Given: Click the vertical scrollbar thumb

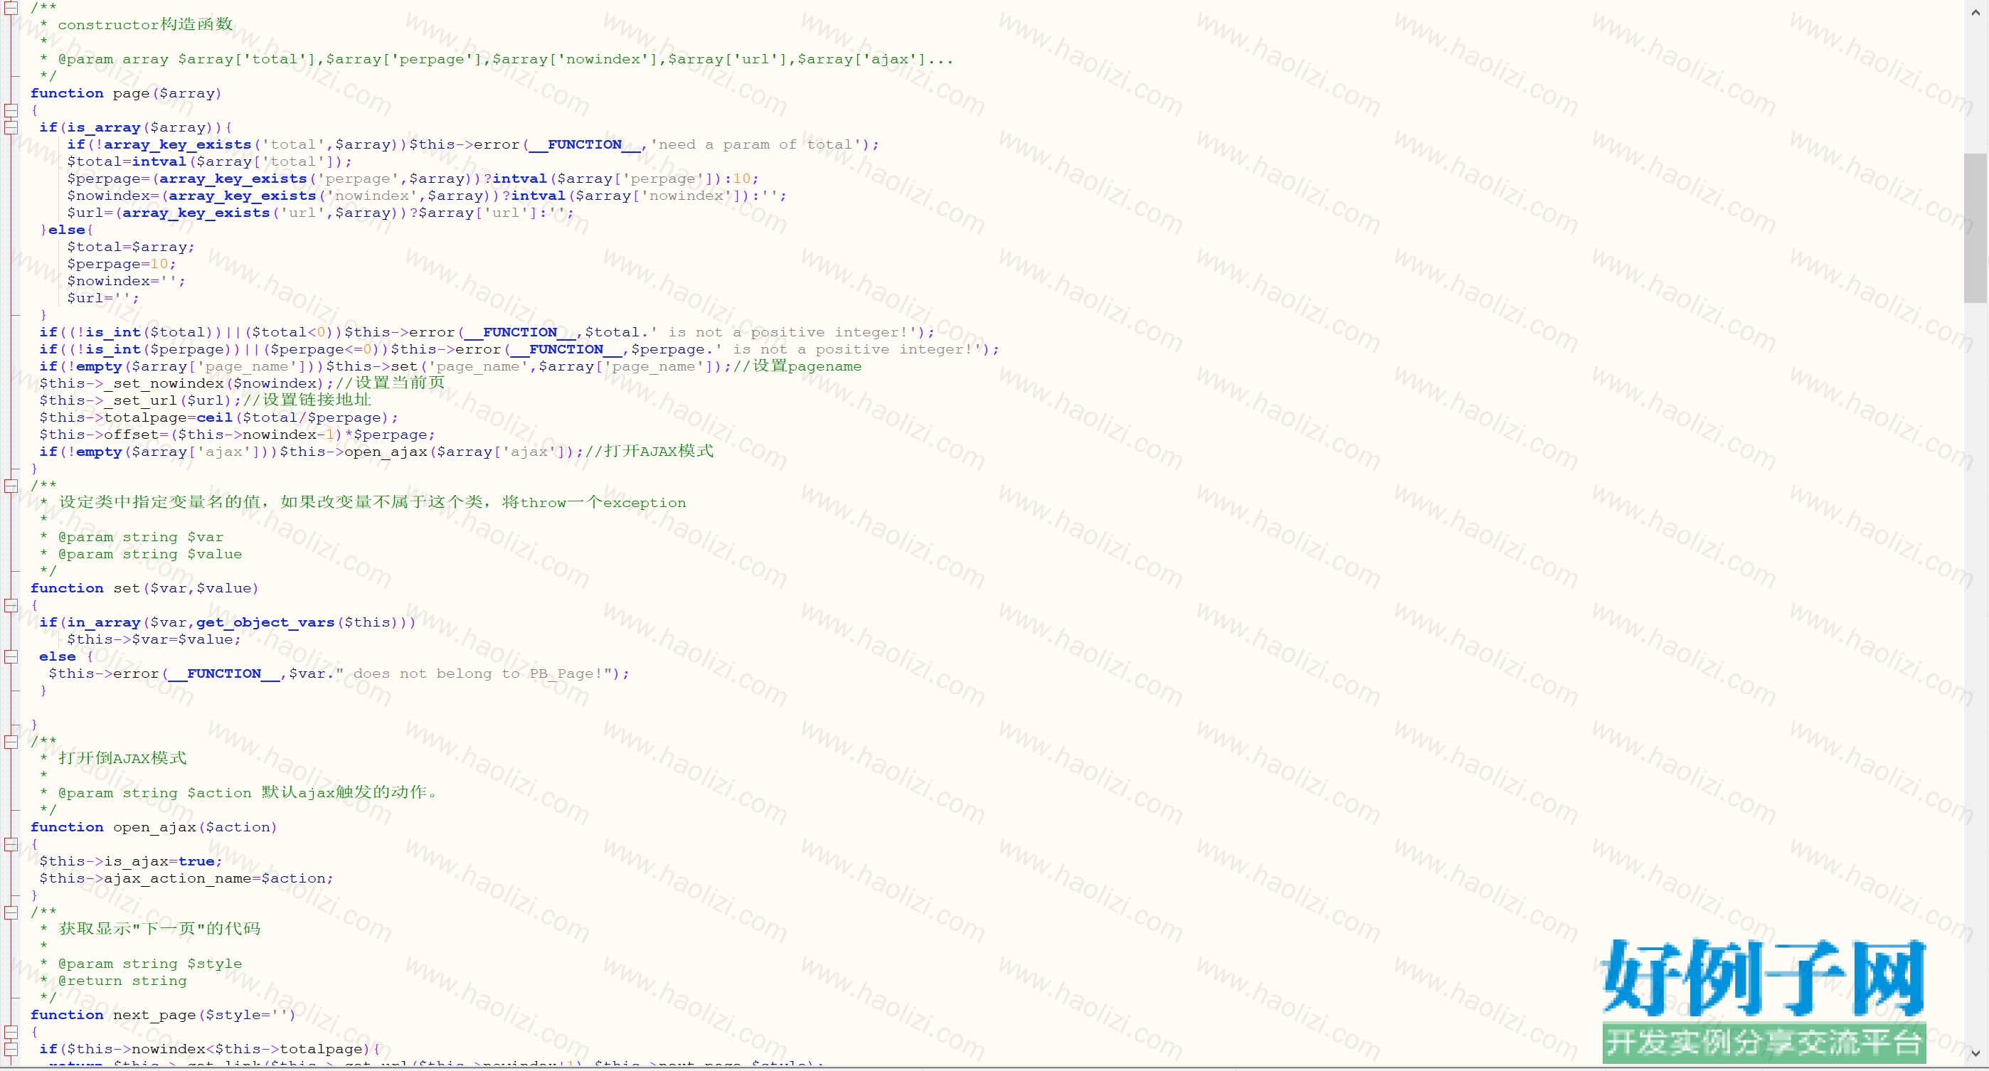Looking at the screenshot, I should click(x=1976, y=228).
